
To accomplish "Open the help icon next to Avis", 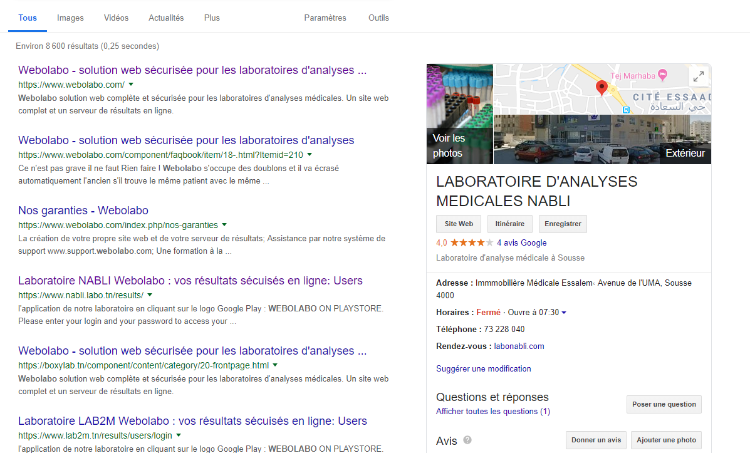I will tap(467, 440).
